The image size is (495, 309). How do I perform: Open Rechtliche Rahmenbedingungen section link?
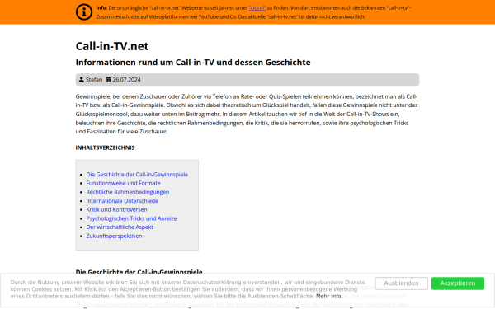click(128, 192)
